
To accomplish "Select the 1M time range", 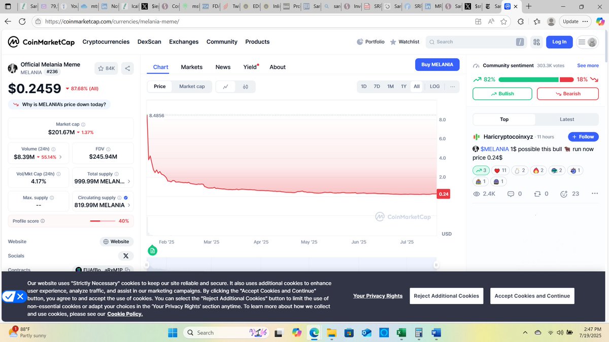I will (x=390, y=87).
